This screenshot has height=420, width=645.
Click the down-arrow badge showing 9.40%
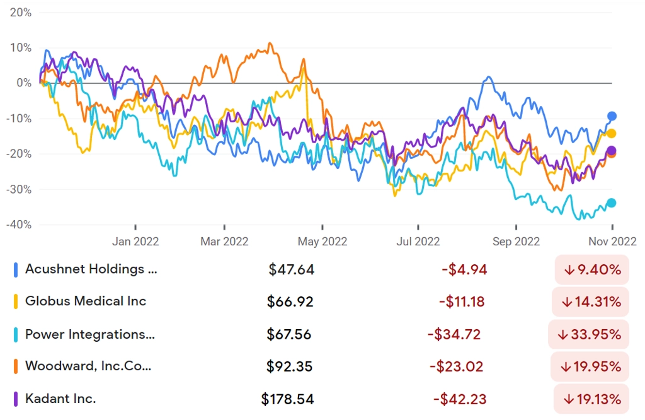pos(592,270)
